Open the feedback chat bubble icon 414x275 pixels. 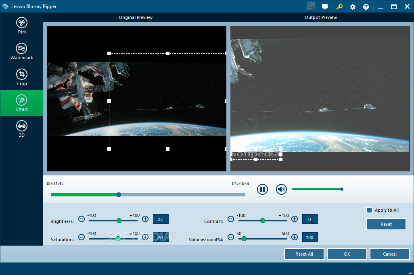coord(325,6)
